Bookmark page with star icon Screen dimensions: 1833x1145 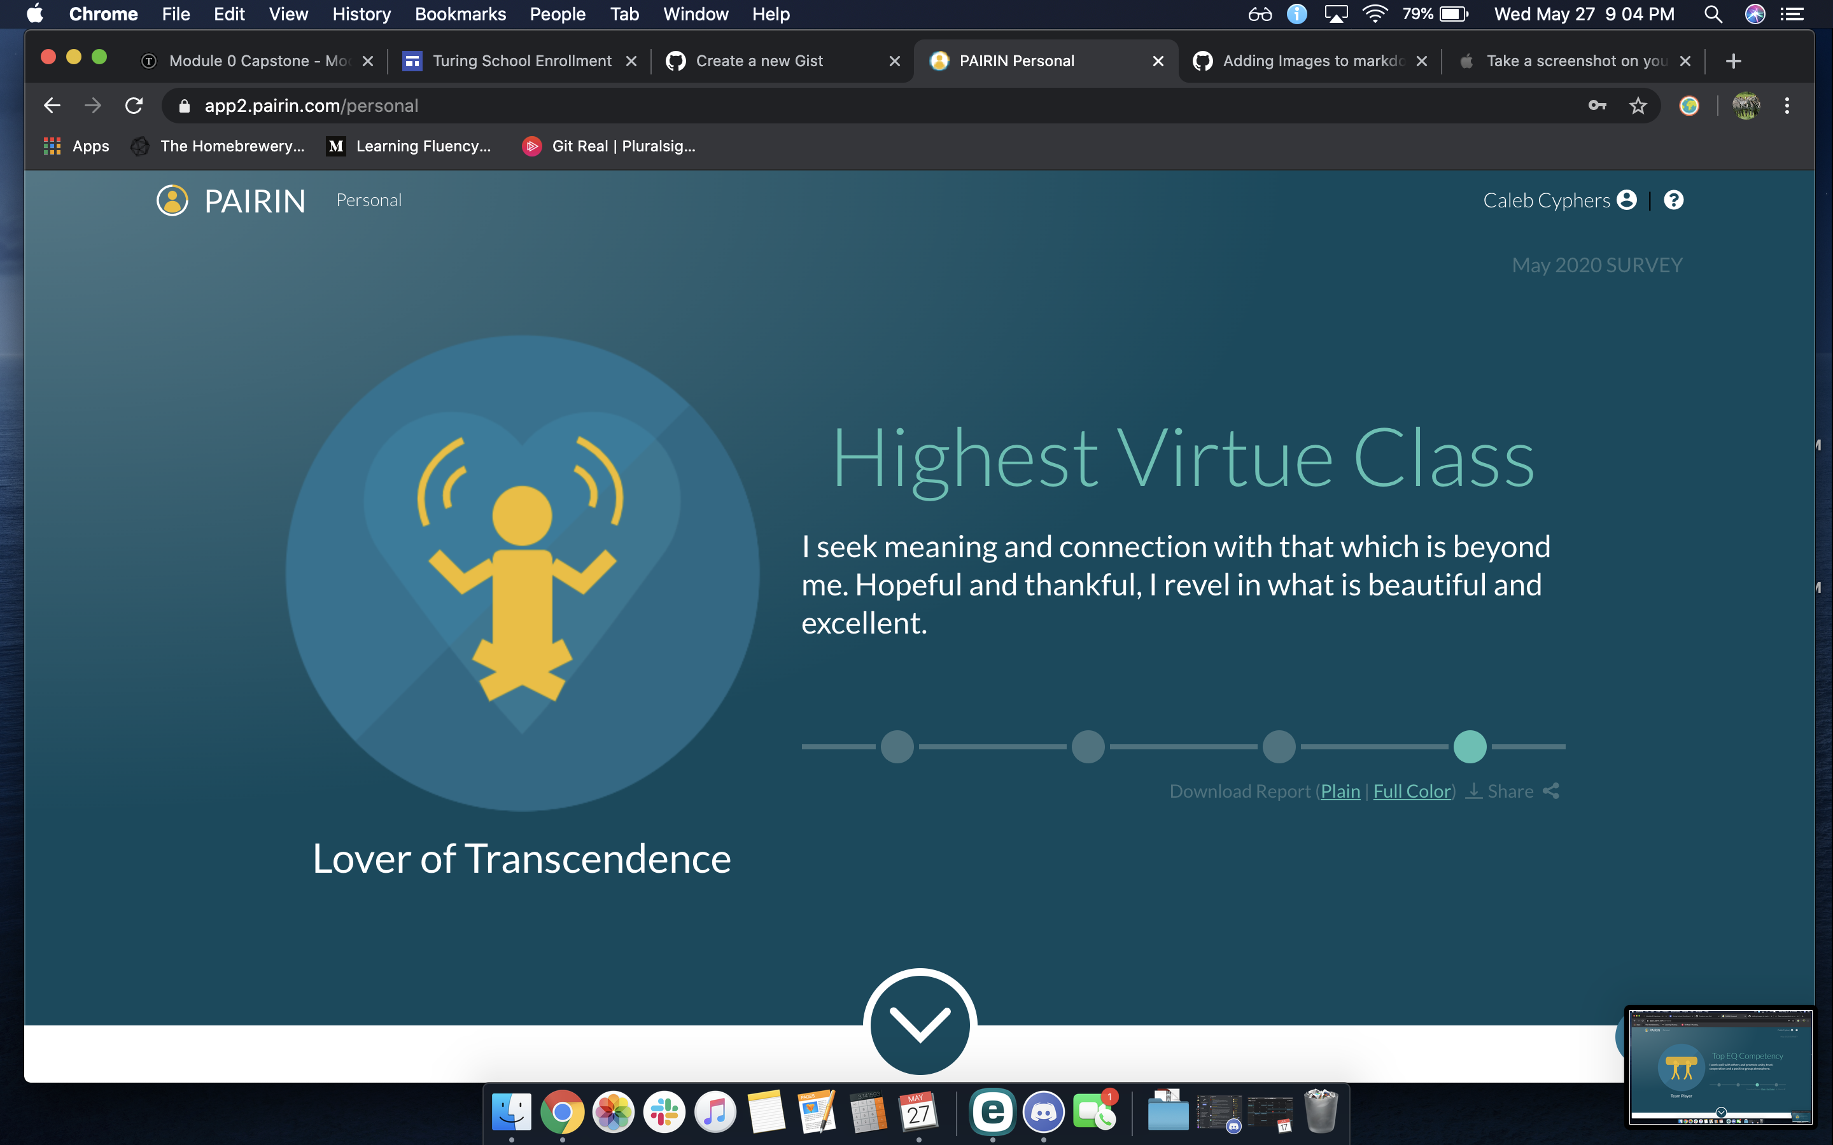coord(1638,106)
